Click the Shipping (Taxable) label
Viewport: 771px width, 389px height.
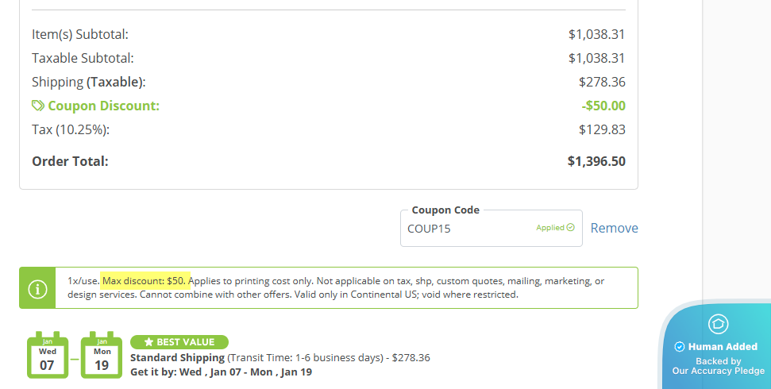(88, 82)
